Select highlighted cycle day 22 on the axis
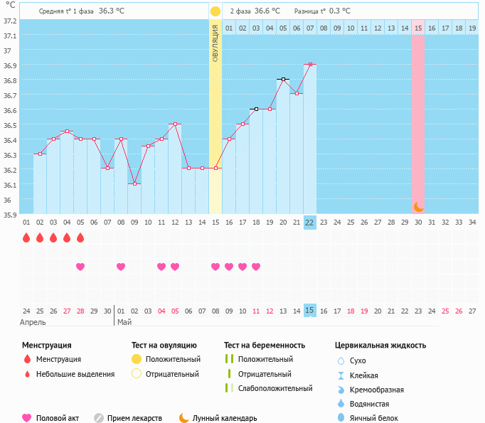This screenshot has height=423, width=485. click(x=309, y=222)
